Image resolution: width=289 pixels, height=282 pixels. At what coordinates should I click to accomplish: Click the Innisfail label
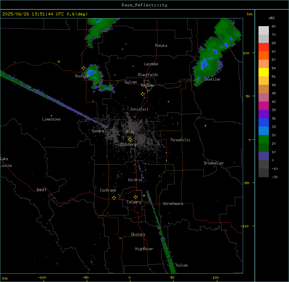[139, 109]
